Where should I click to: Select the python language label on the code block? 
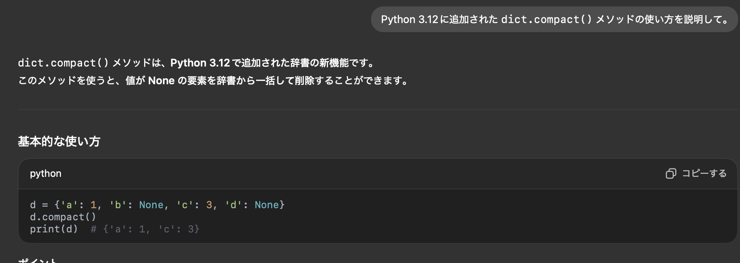coord(45,173)
